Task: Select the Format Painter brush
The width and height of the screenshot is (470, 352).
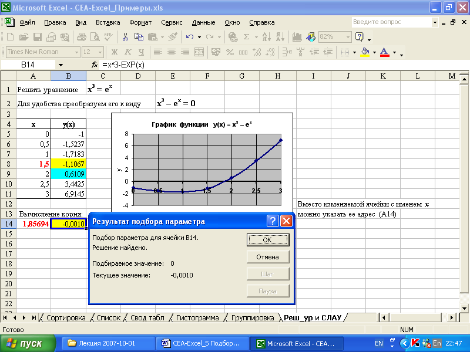Action: [173, 37]
